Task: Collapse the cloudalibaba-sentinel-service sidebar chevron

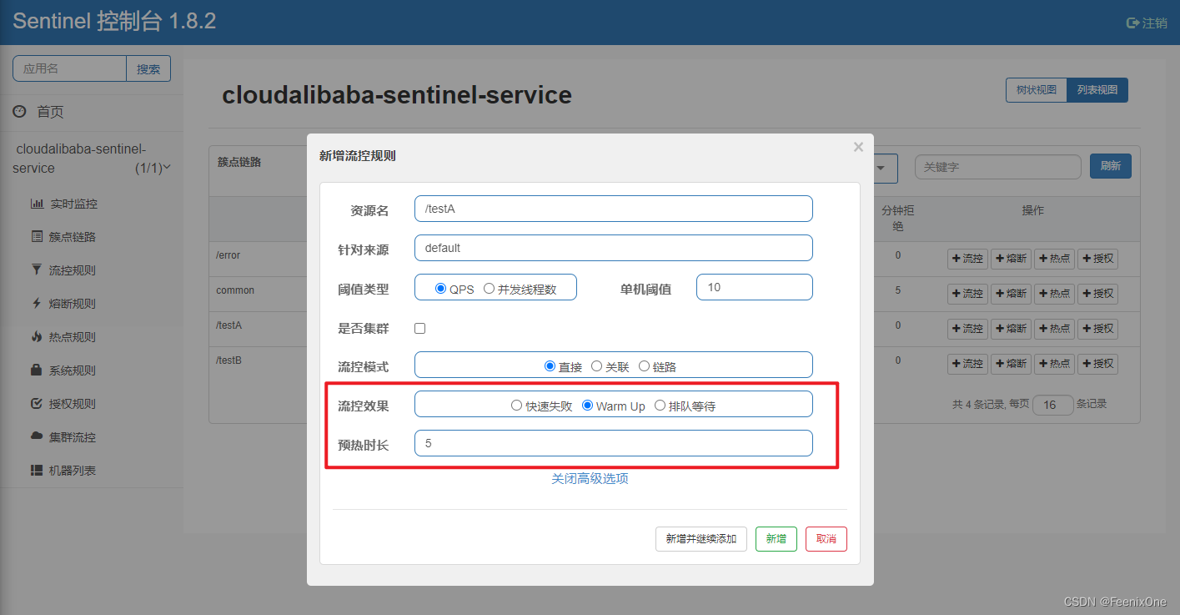Action: (x=167, y=168)
